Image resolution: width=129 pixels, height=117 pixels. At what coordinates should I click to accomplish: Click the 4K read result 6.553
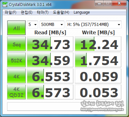[50, 76]
